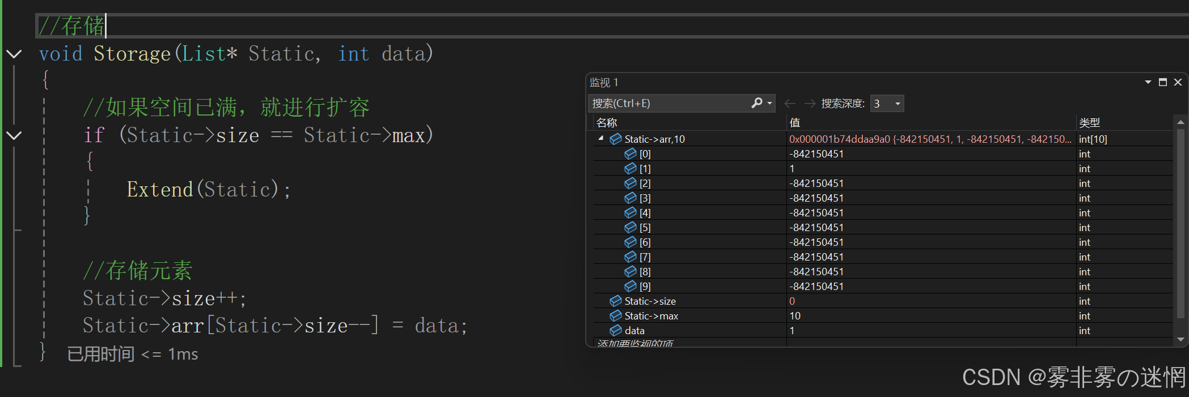
Task: Click the 类型 column header
Action: click(1089, 123)
